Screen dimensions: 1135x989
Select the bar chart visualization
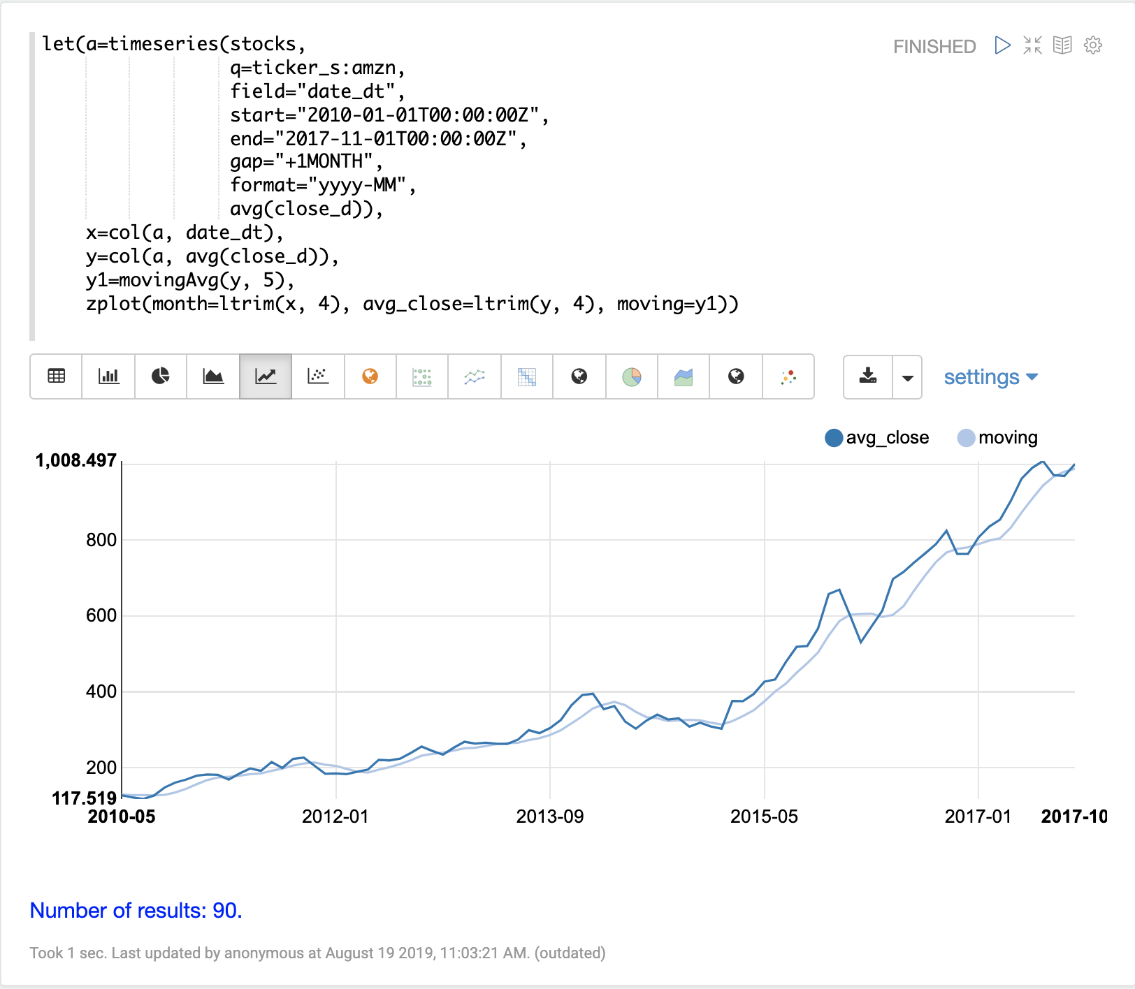pos(108,376)
